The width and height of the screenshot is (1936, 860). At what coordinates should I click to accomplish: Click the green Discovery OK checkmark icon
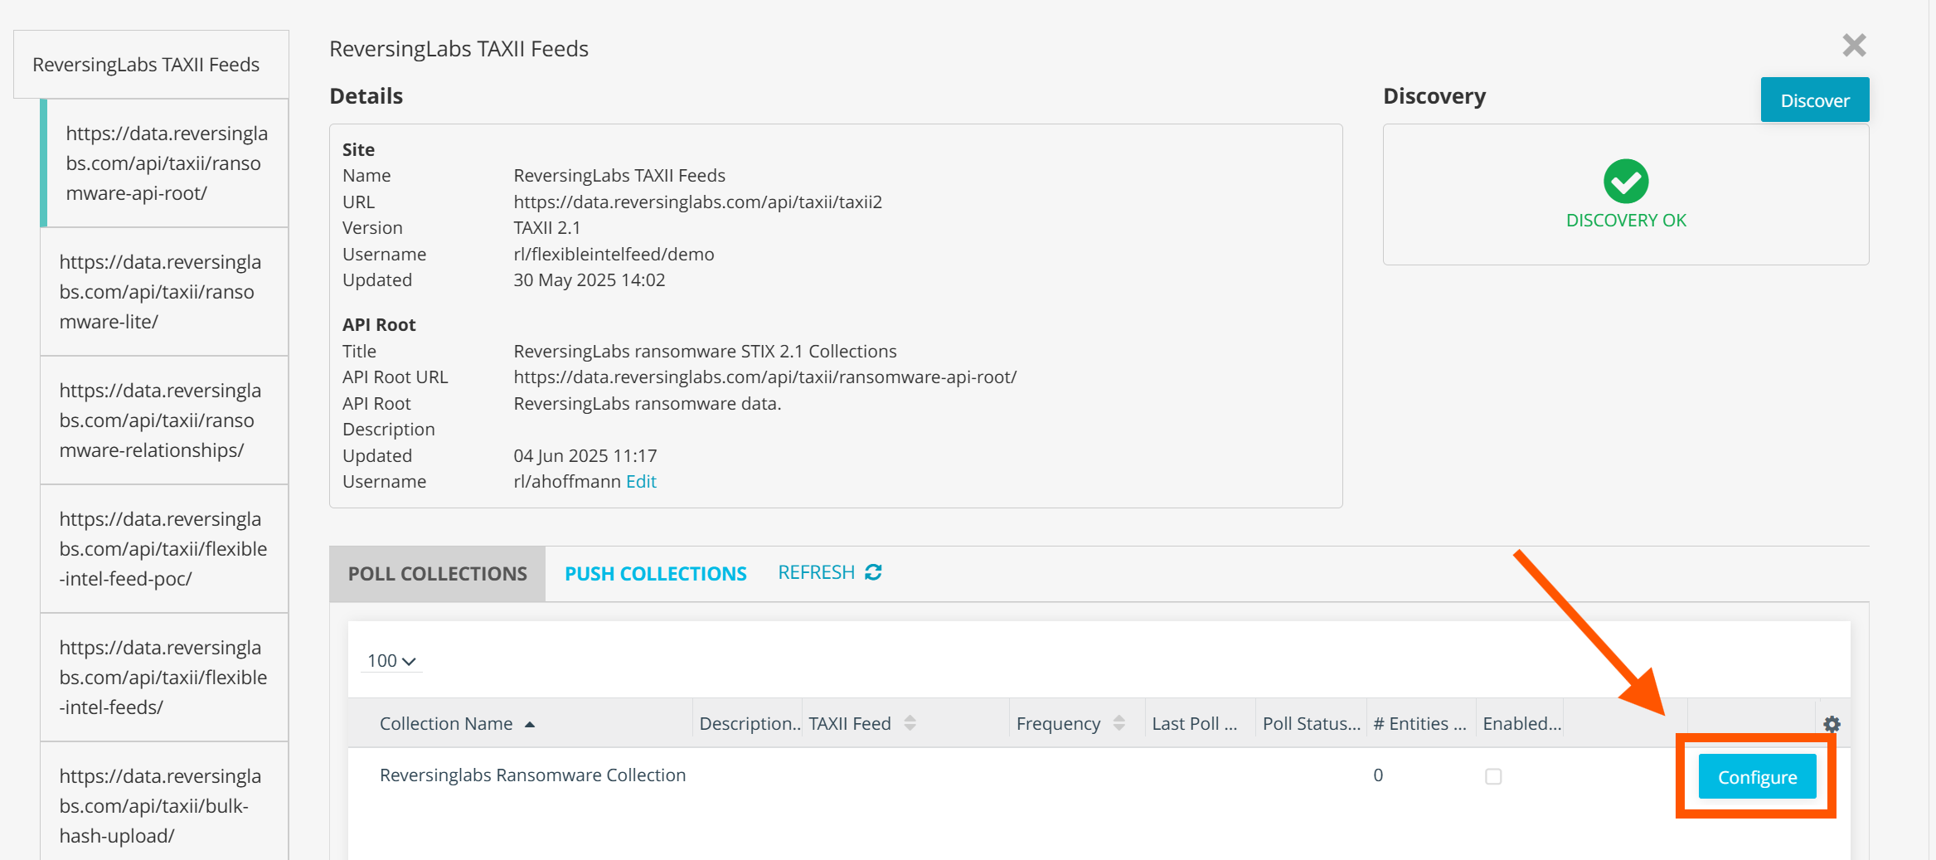pos(1626,181)
